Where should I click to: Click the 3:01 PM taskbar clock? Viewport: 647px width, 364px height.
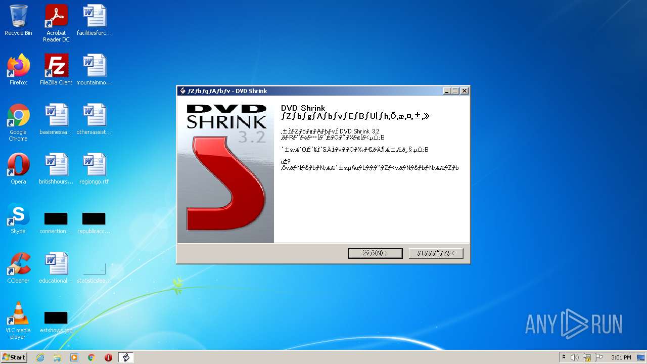[x=621, y=357]
